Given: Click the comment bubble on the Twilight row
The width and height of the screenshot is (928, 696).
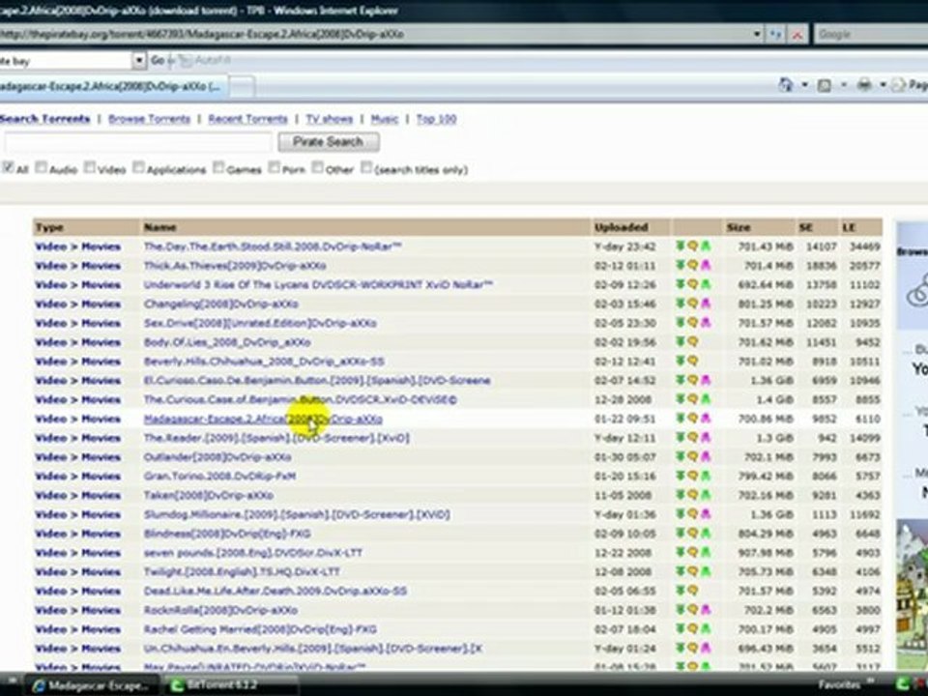Looking at the screenshot, I should [692, 571].
